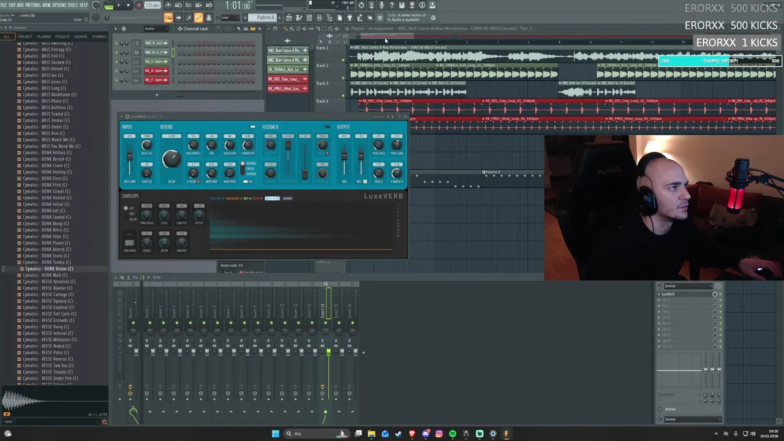This screenshot has width=784, height=441.
Task: Open the Playlist view toolbar icon
Action: click(x=288, y=18)
